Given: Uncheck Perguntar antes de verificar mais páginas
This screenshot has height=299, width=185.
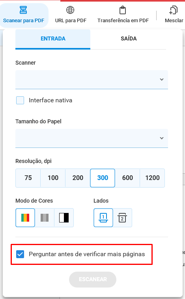Looking at the screenshot, I should click(x=20, y=254).
